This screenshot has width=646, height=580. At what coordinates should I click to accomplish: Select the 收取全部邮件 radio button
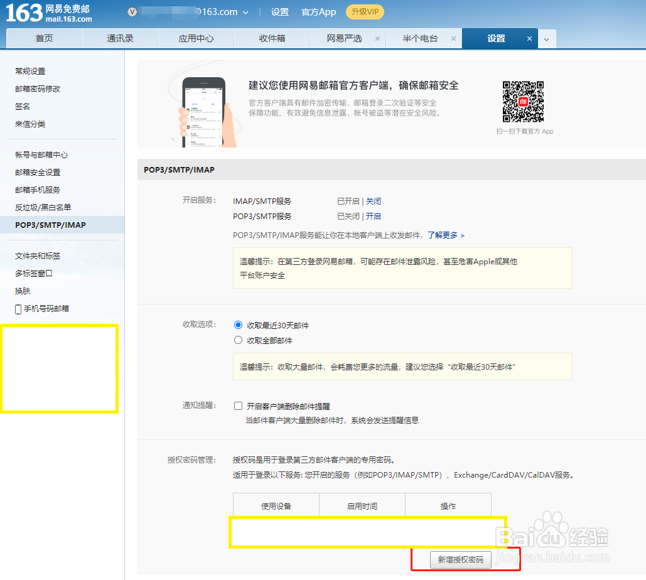click(x=238, y=340)
